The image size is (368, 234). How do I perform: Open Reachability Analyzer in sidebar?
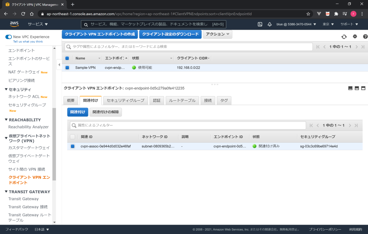click(29, 127)
